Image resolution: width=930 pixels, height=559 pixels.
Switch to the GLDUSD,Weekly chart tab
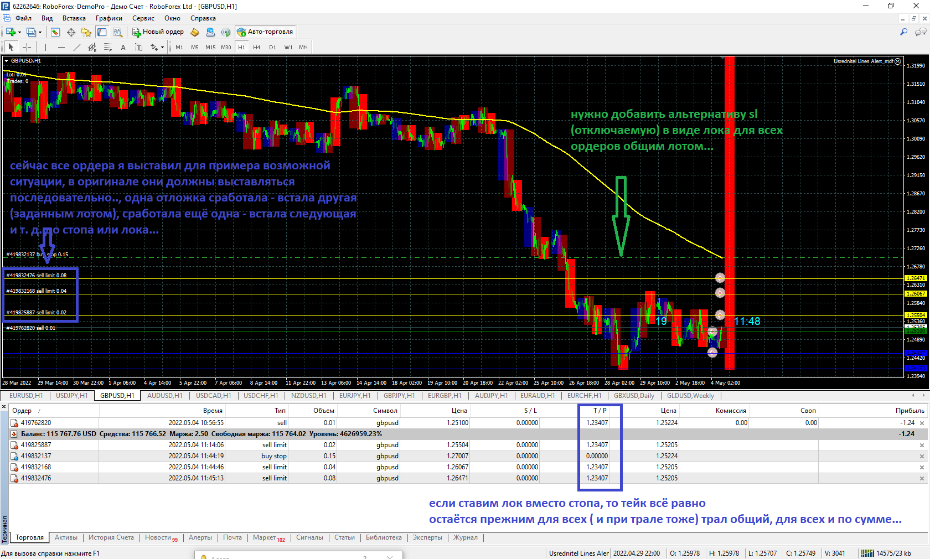[x=690, y=396]
